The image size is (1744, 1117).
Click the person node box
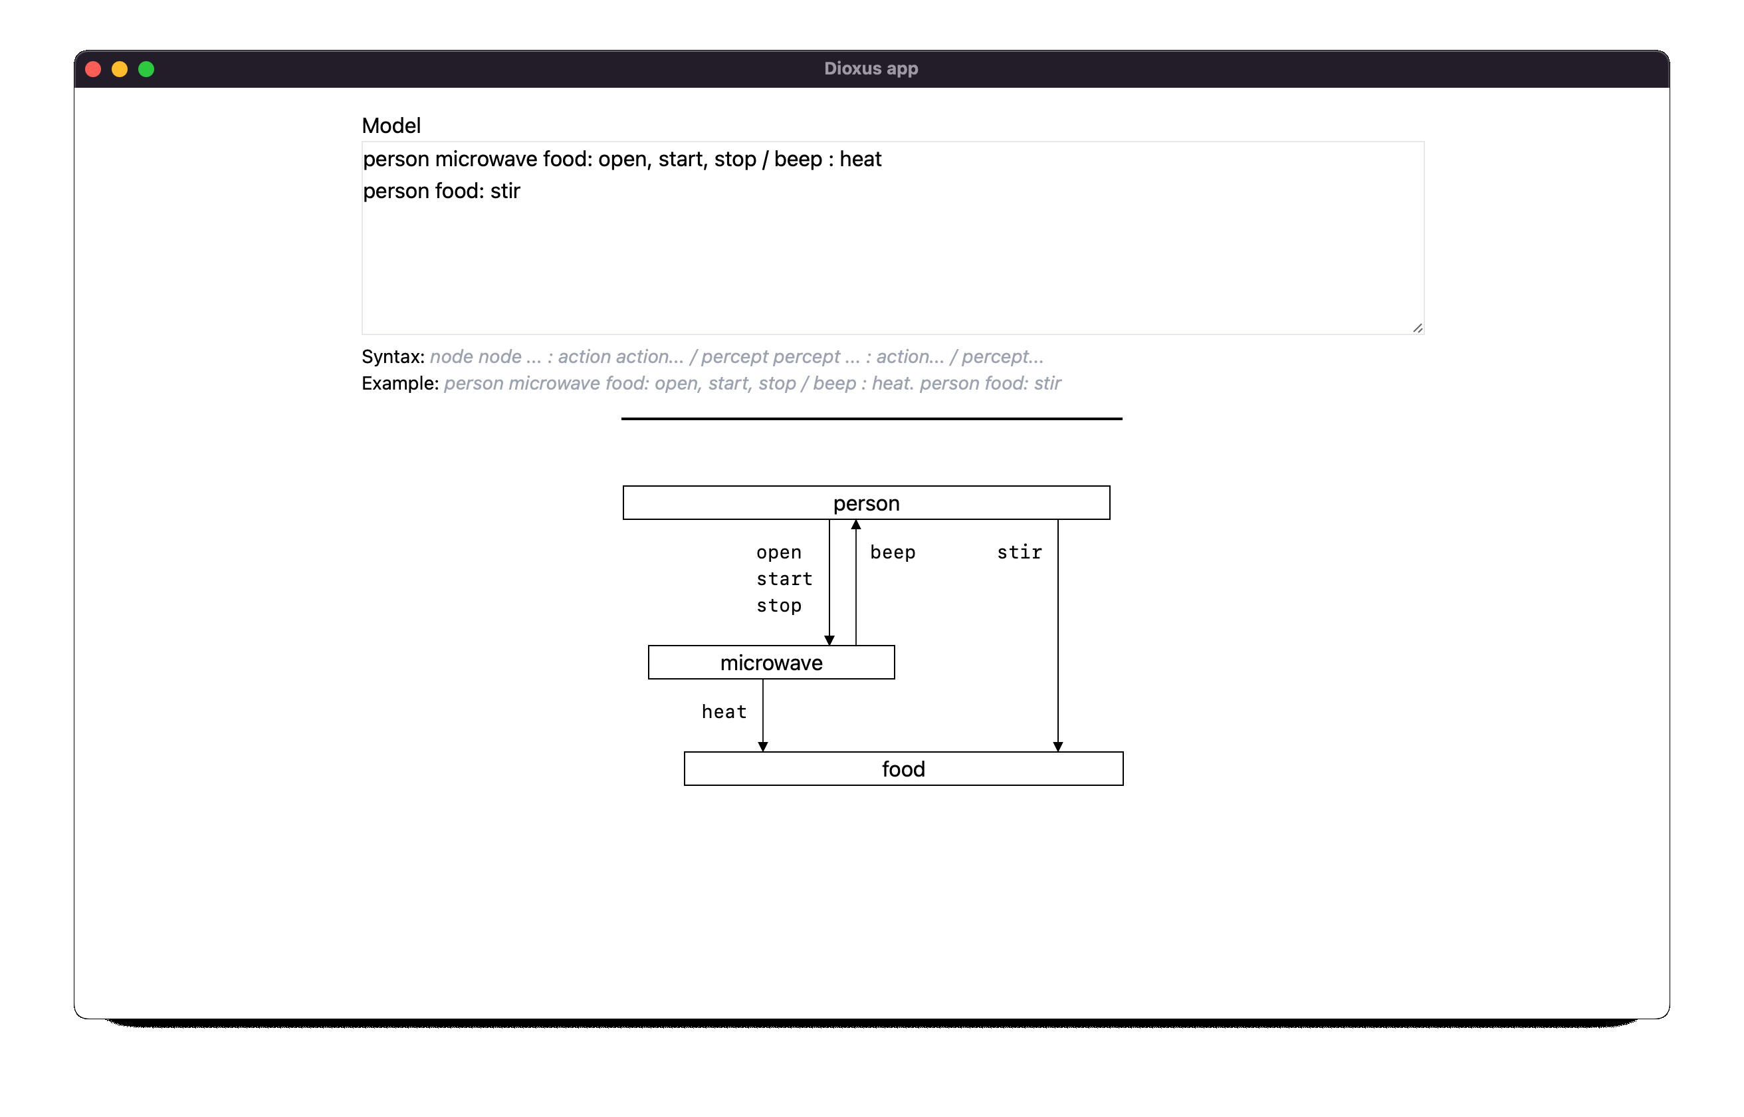pyautogui.click(x=865, y=503)
